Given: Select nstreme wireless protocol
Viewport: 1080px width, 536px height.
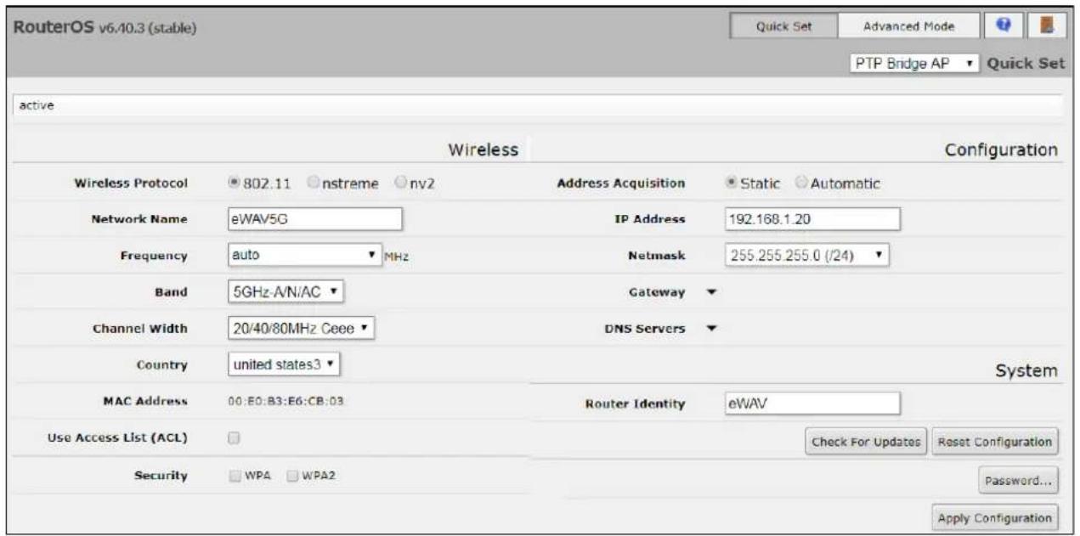Looking at the screenshot, I should [x=315, y=183].
